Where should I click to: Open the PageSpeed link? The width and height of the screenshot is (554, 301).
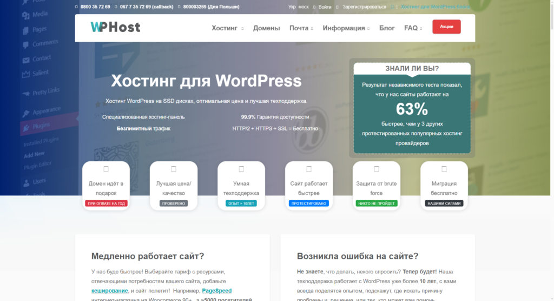point(216,291)
